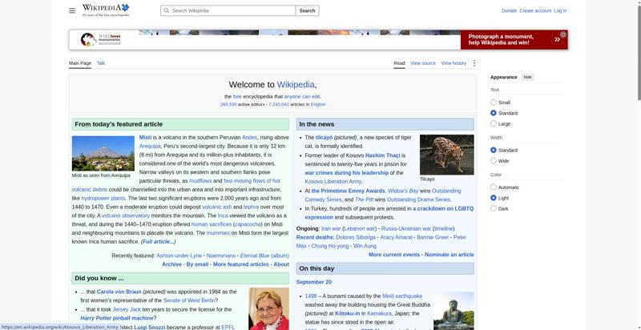641x330 pixels.
Task: Click the 'More current events' link
Action: click(x=394, y=255)
